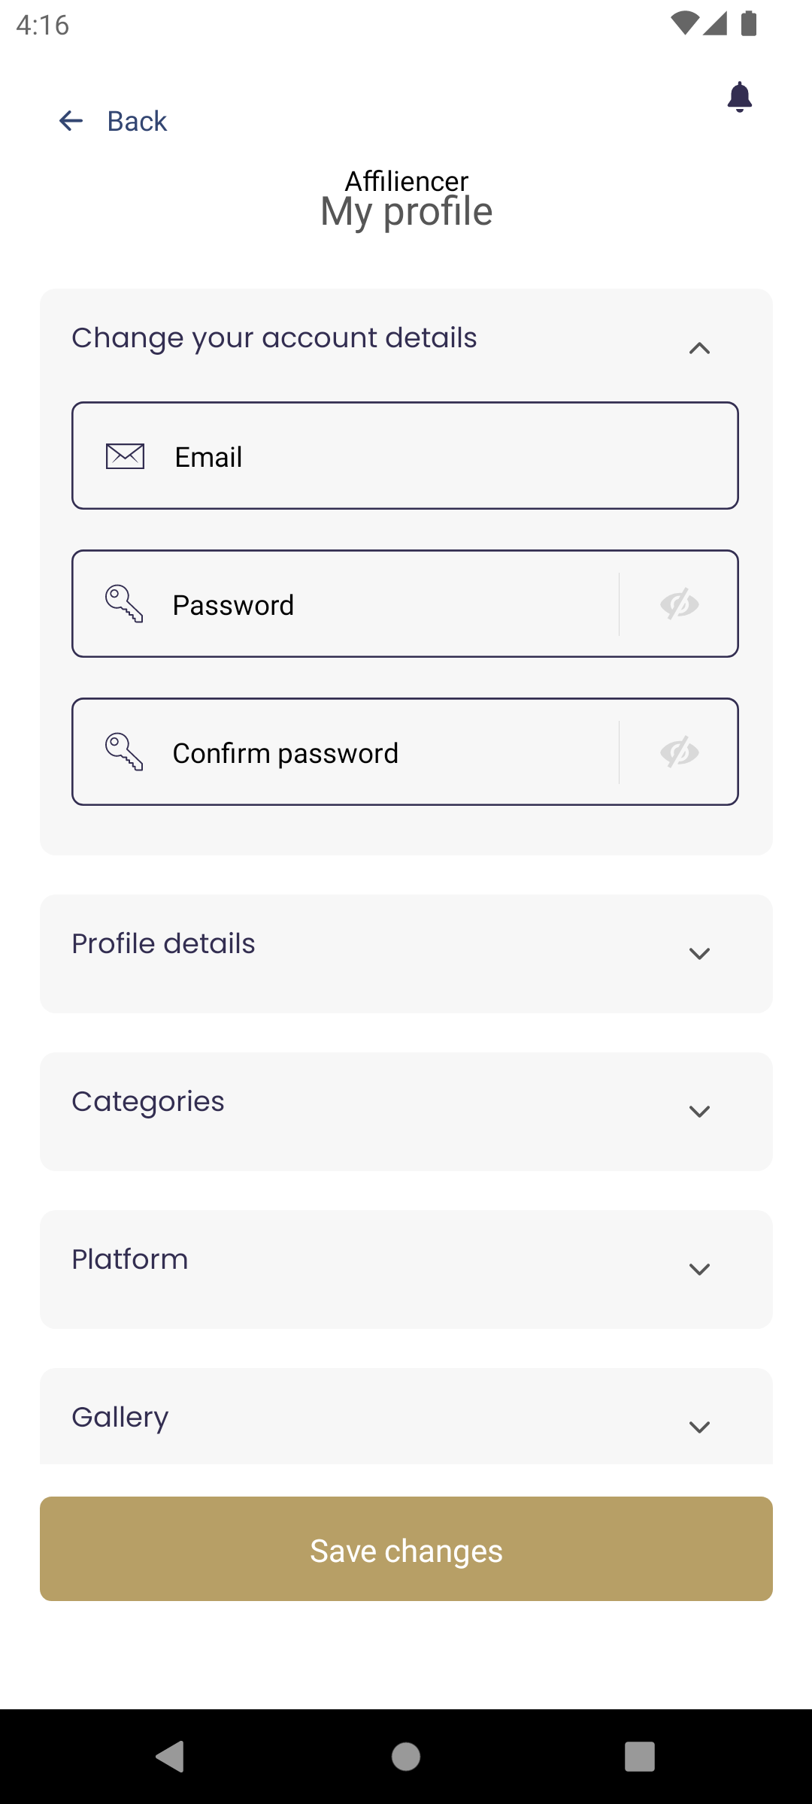Image resolution: width=812 pixels, height=1804 pixels.
Task: Tap the Android home circle button
Action: pos(406,1757)
